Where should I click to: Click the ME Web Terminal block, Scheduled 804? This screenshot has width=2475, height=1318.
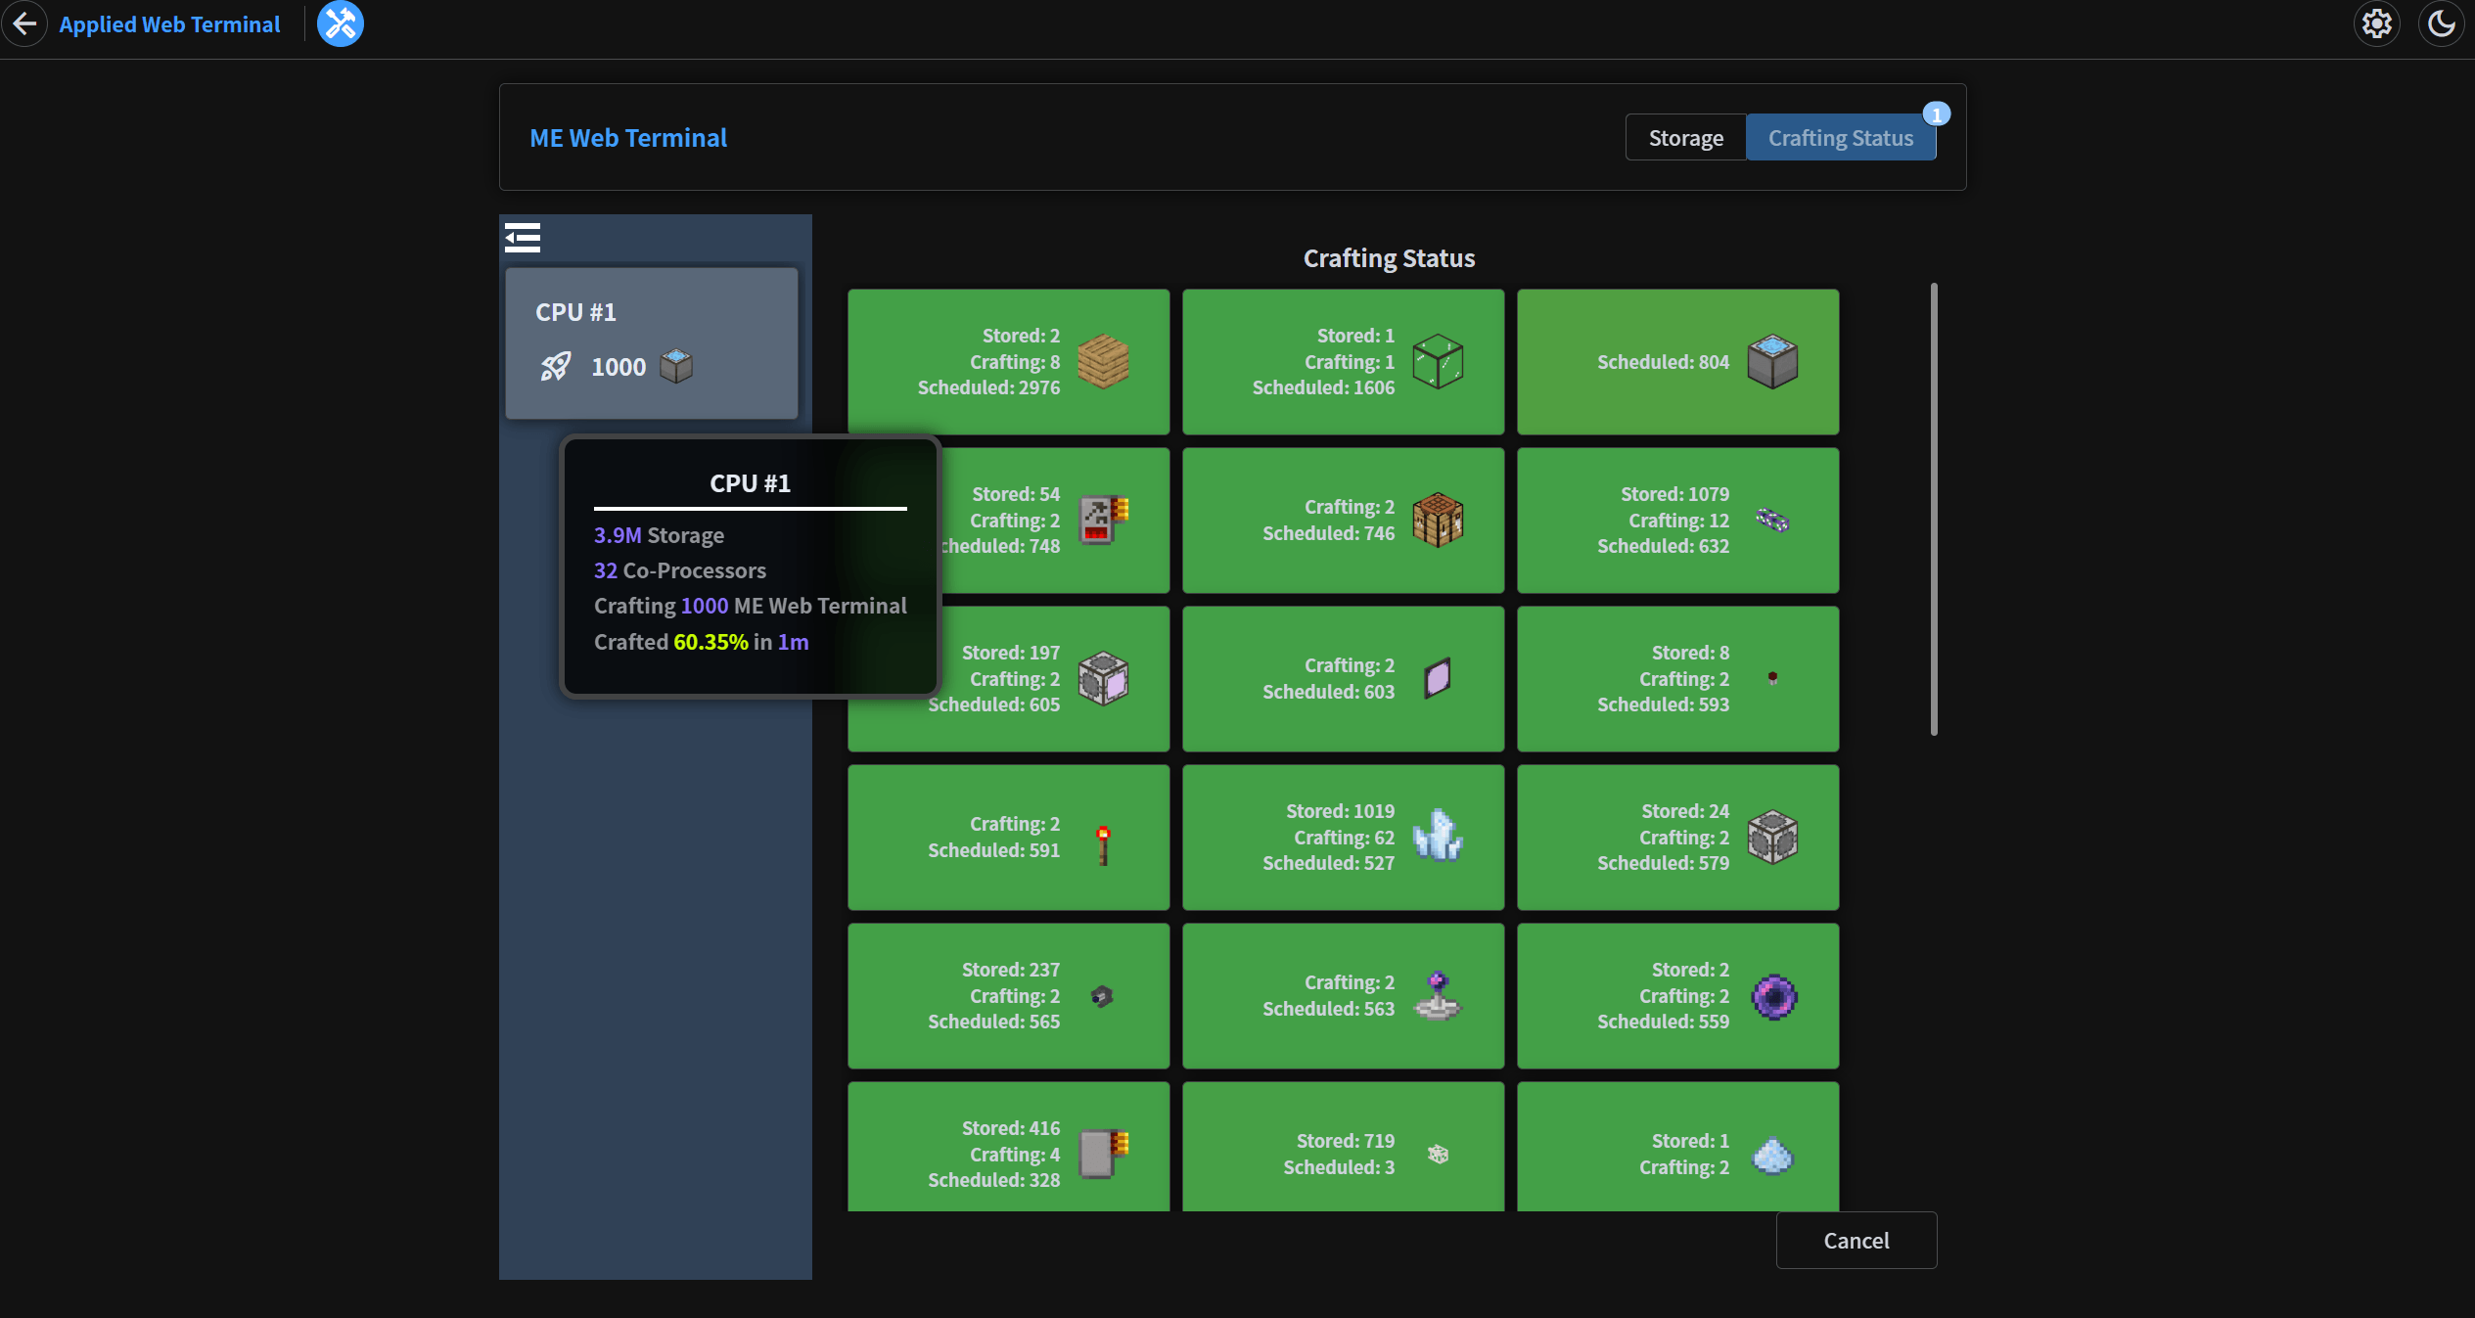point(1772,362)
